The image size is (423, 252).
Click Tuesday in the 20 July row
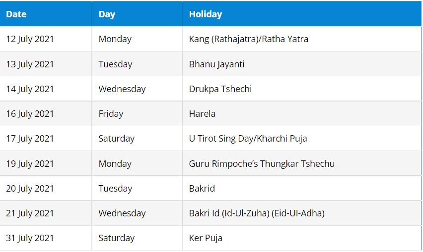[115, 189]
